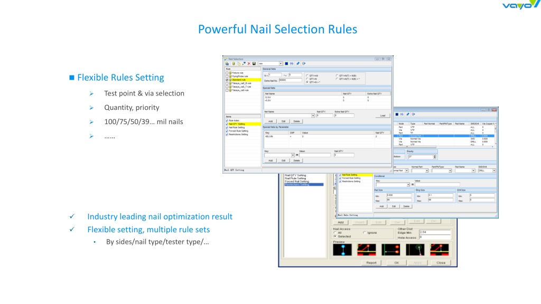Image resolution: width=541 pixels, height=304 pixels.
Task: Enable the Takaya_cal8_B.rule checkbox
Action: [227, 83]
